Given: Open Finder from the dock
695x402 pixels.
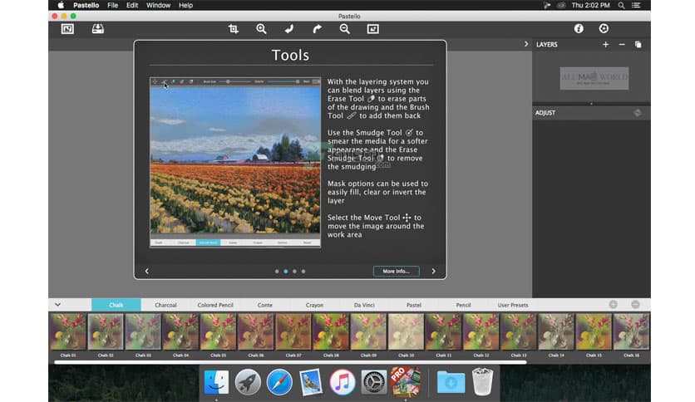Looking at the screenshot, I should [216, 381].
